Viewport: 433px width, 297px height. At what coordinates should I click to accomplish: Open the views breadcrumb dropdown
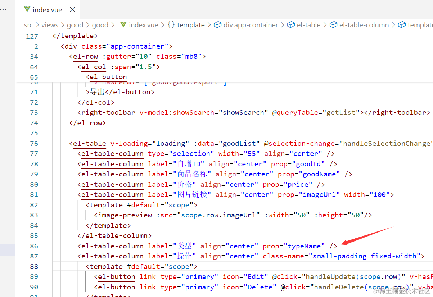click(x=50, y=25)
